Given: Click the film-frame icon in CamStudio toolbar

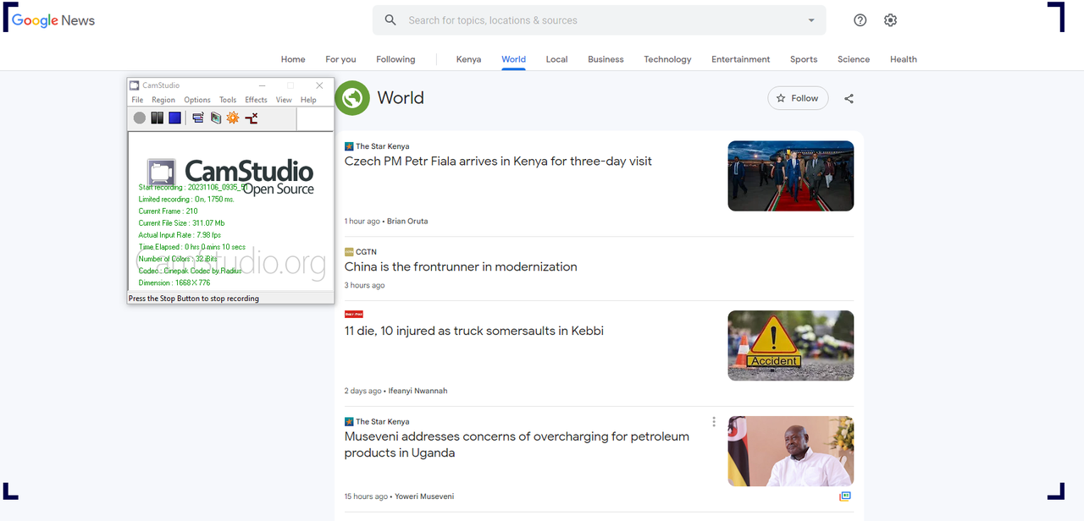Looking at the screenshot, I should coord(216,118).
